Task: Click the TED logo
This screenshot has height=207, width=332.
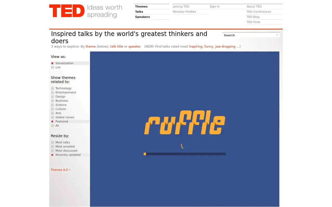Action: pos(86,11)
